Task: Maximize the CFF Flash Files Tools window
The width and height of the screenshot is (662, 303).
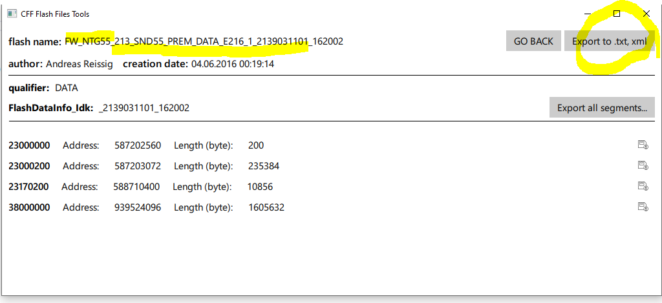Action: click(x=617, y=14)
